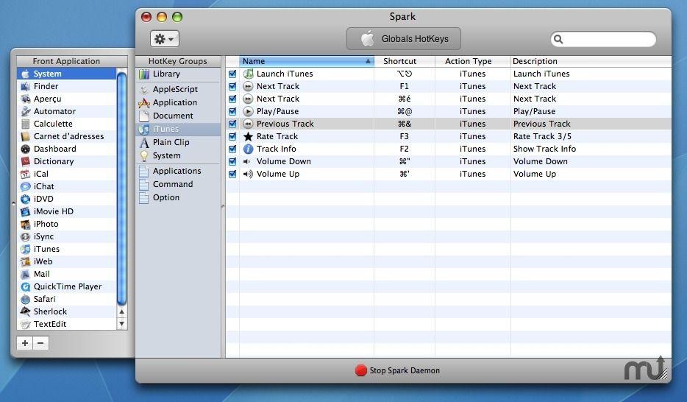Click the blue scrollbar thumb in application list
Viewport: 687px width, 402px height.
click(x=122, y=188)
